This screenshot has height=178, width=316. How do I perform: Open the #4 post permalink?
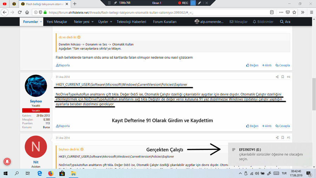pos(289,77)
